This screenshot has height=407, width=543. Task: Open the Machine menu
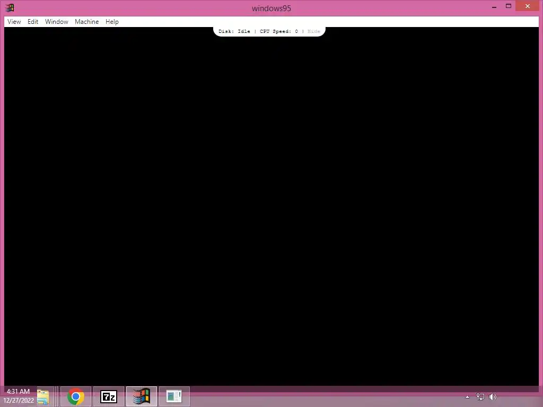coord(86,21)
